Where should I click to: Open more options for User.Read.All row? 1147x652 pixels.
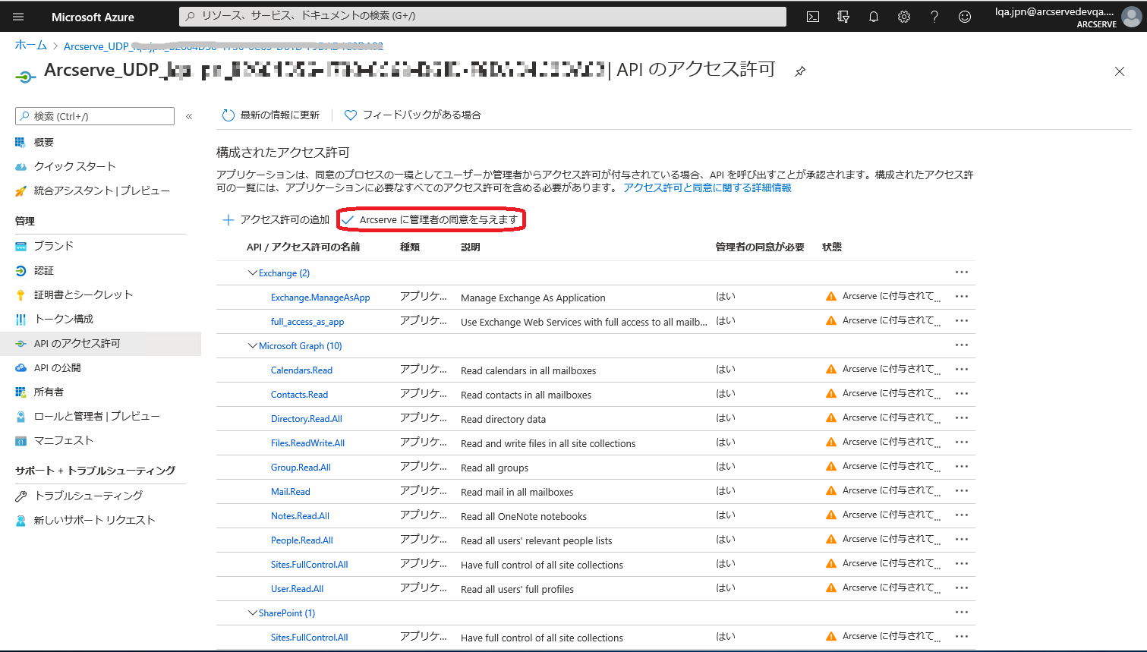tap(962, 588)
